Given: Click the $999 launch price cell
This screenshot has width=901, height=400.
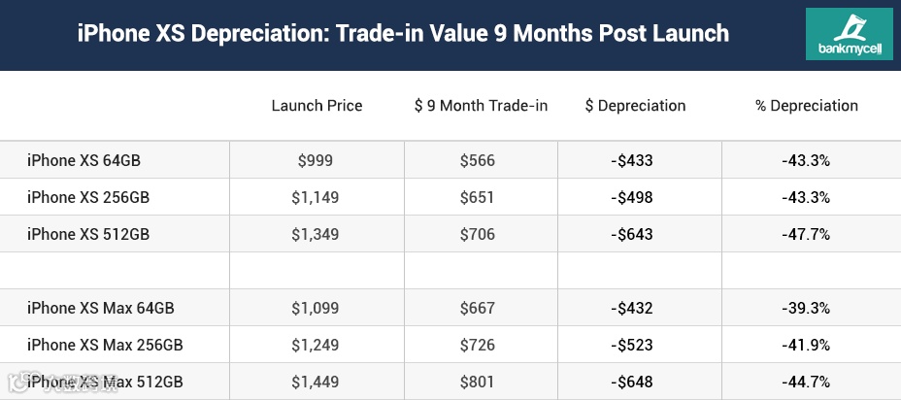Looking at the screenshot, I should tap(316, 160).
